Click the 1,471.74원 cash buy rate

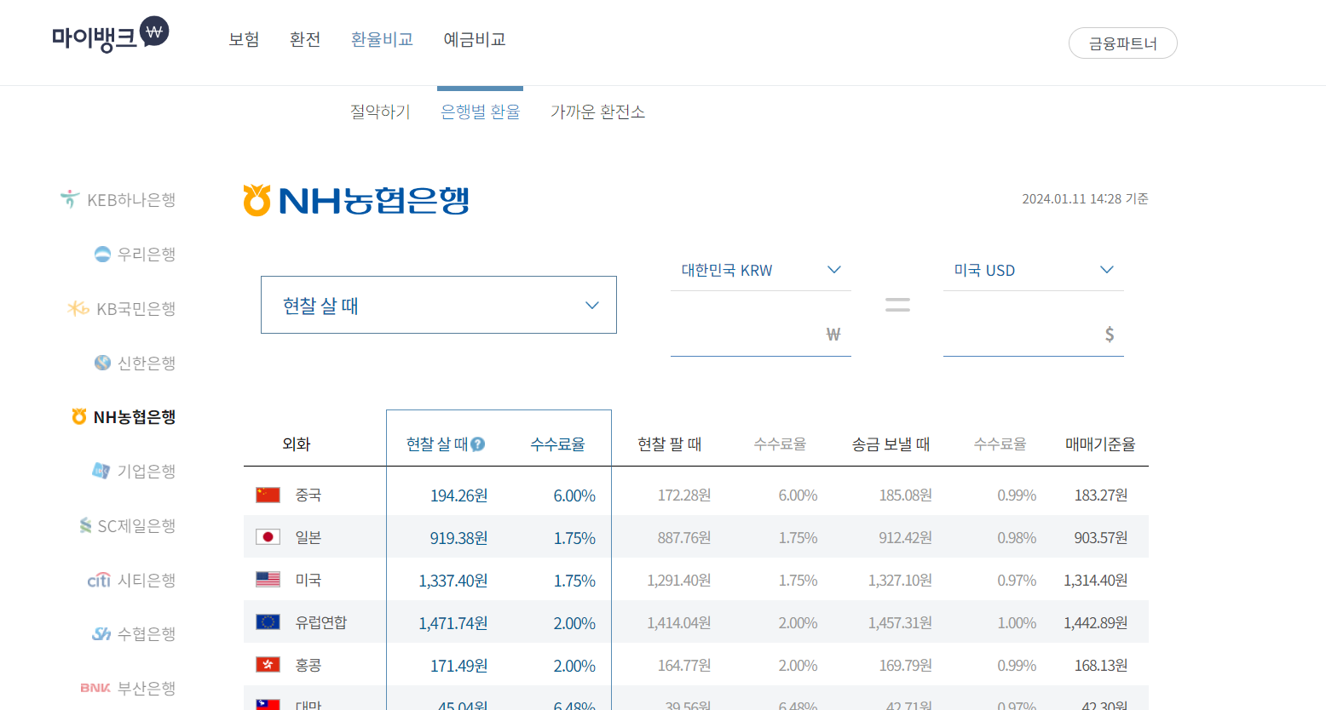[453, 623]
